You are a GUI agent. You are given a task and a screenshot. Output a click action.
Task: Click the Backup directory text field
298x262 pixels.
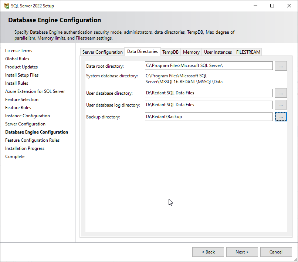point(209,117)
